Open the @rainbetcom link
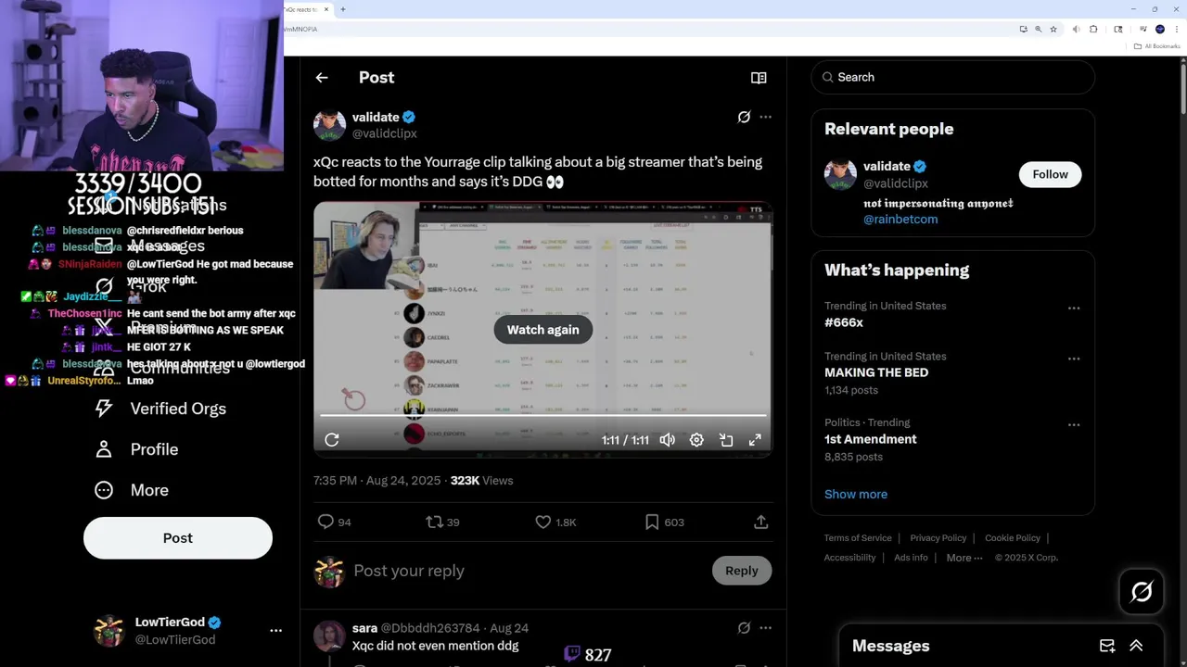 point(900,220)
